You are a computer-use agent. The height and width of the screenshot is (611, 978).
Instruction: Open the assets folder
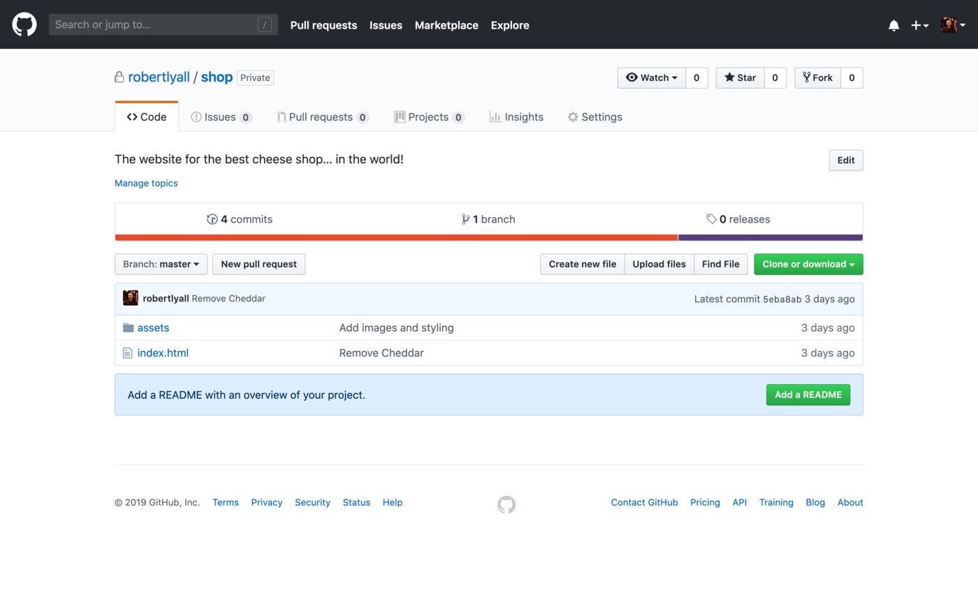click(x=153, y=327)
